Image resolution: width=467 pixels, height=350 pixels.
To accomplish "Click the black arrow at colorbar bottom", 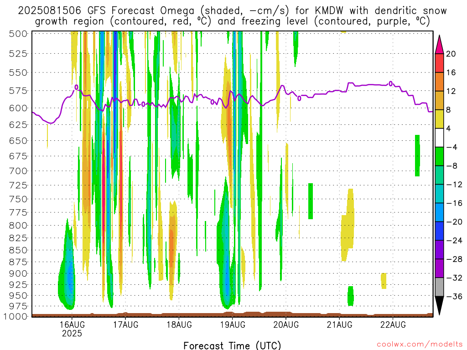I will (439, 305).
